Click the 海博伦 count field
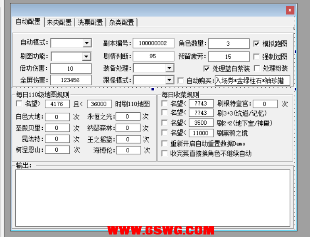The height and width of the screenshot is (237, 310). [x=128, y=150]
